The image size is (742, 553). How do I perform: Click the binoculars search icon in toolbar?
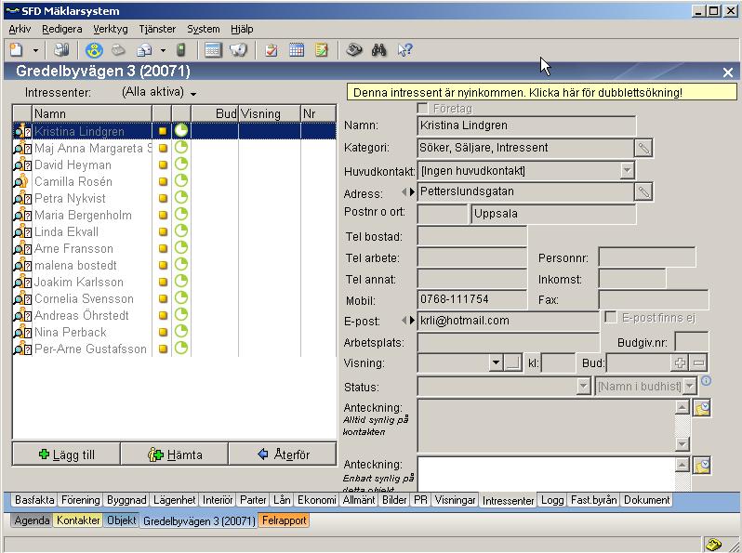[x=378, y=50]
